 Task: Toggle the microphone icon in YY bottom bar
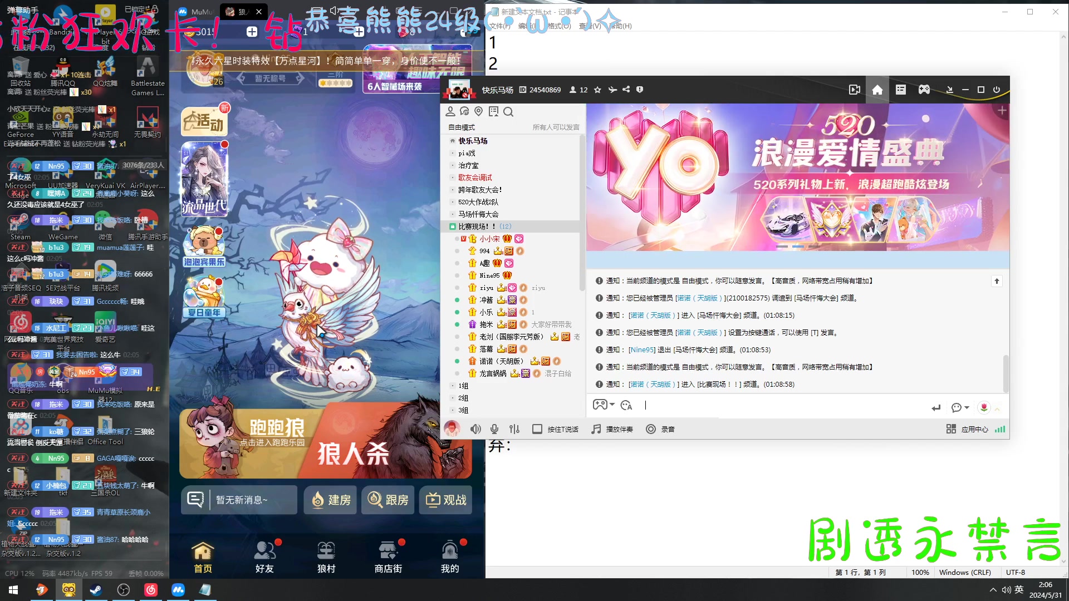pos(494,429)
